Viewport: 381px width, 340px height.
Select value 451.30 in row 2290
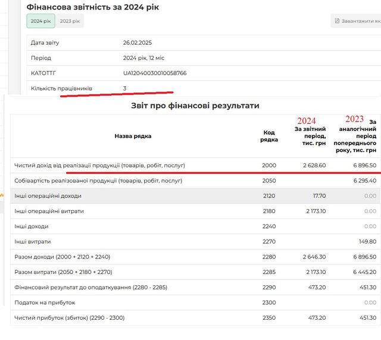click(x=368, y=288)
